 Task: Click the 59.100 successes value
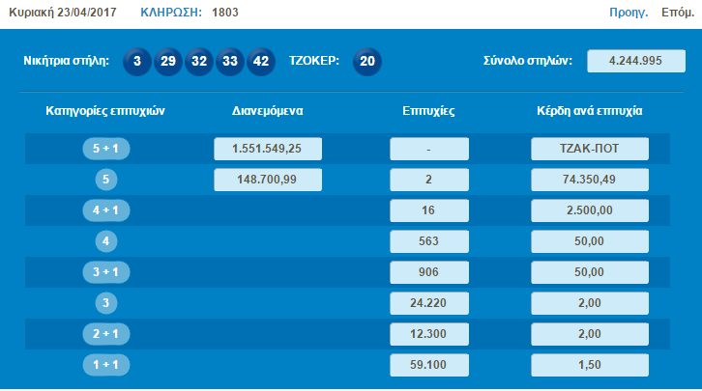click(x=429, y=365)
